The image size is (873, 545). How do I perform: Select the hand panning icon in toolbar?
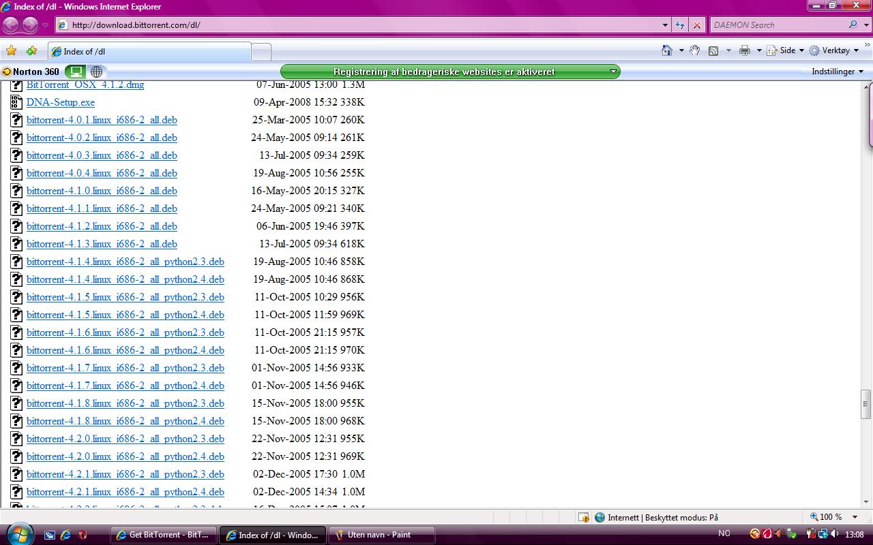(x=695, y=50)
